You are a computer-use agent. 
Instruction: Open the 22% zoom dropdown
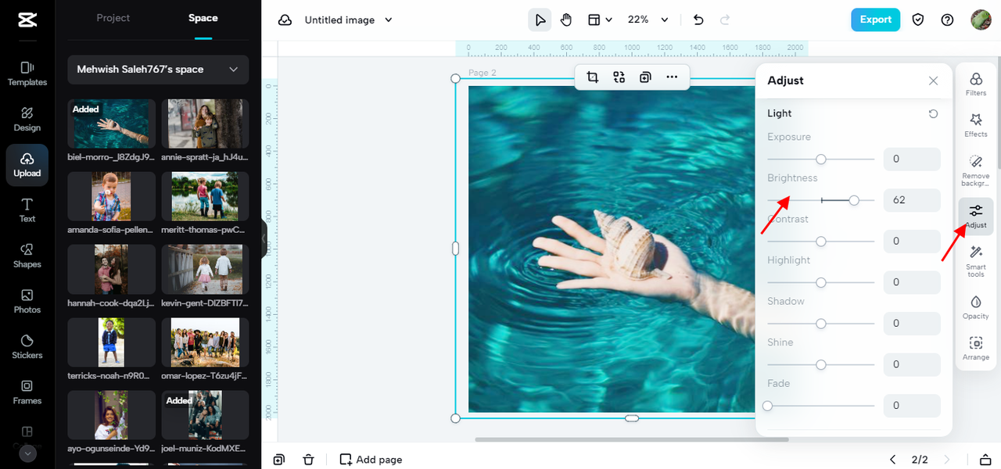pyautogui.click(x=649, y=20)
